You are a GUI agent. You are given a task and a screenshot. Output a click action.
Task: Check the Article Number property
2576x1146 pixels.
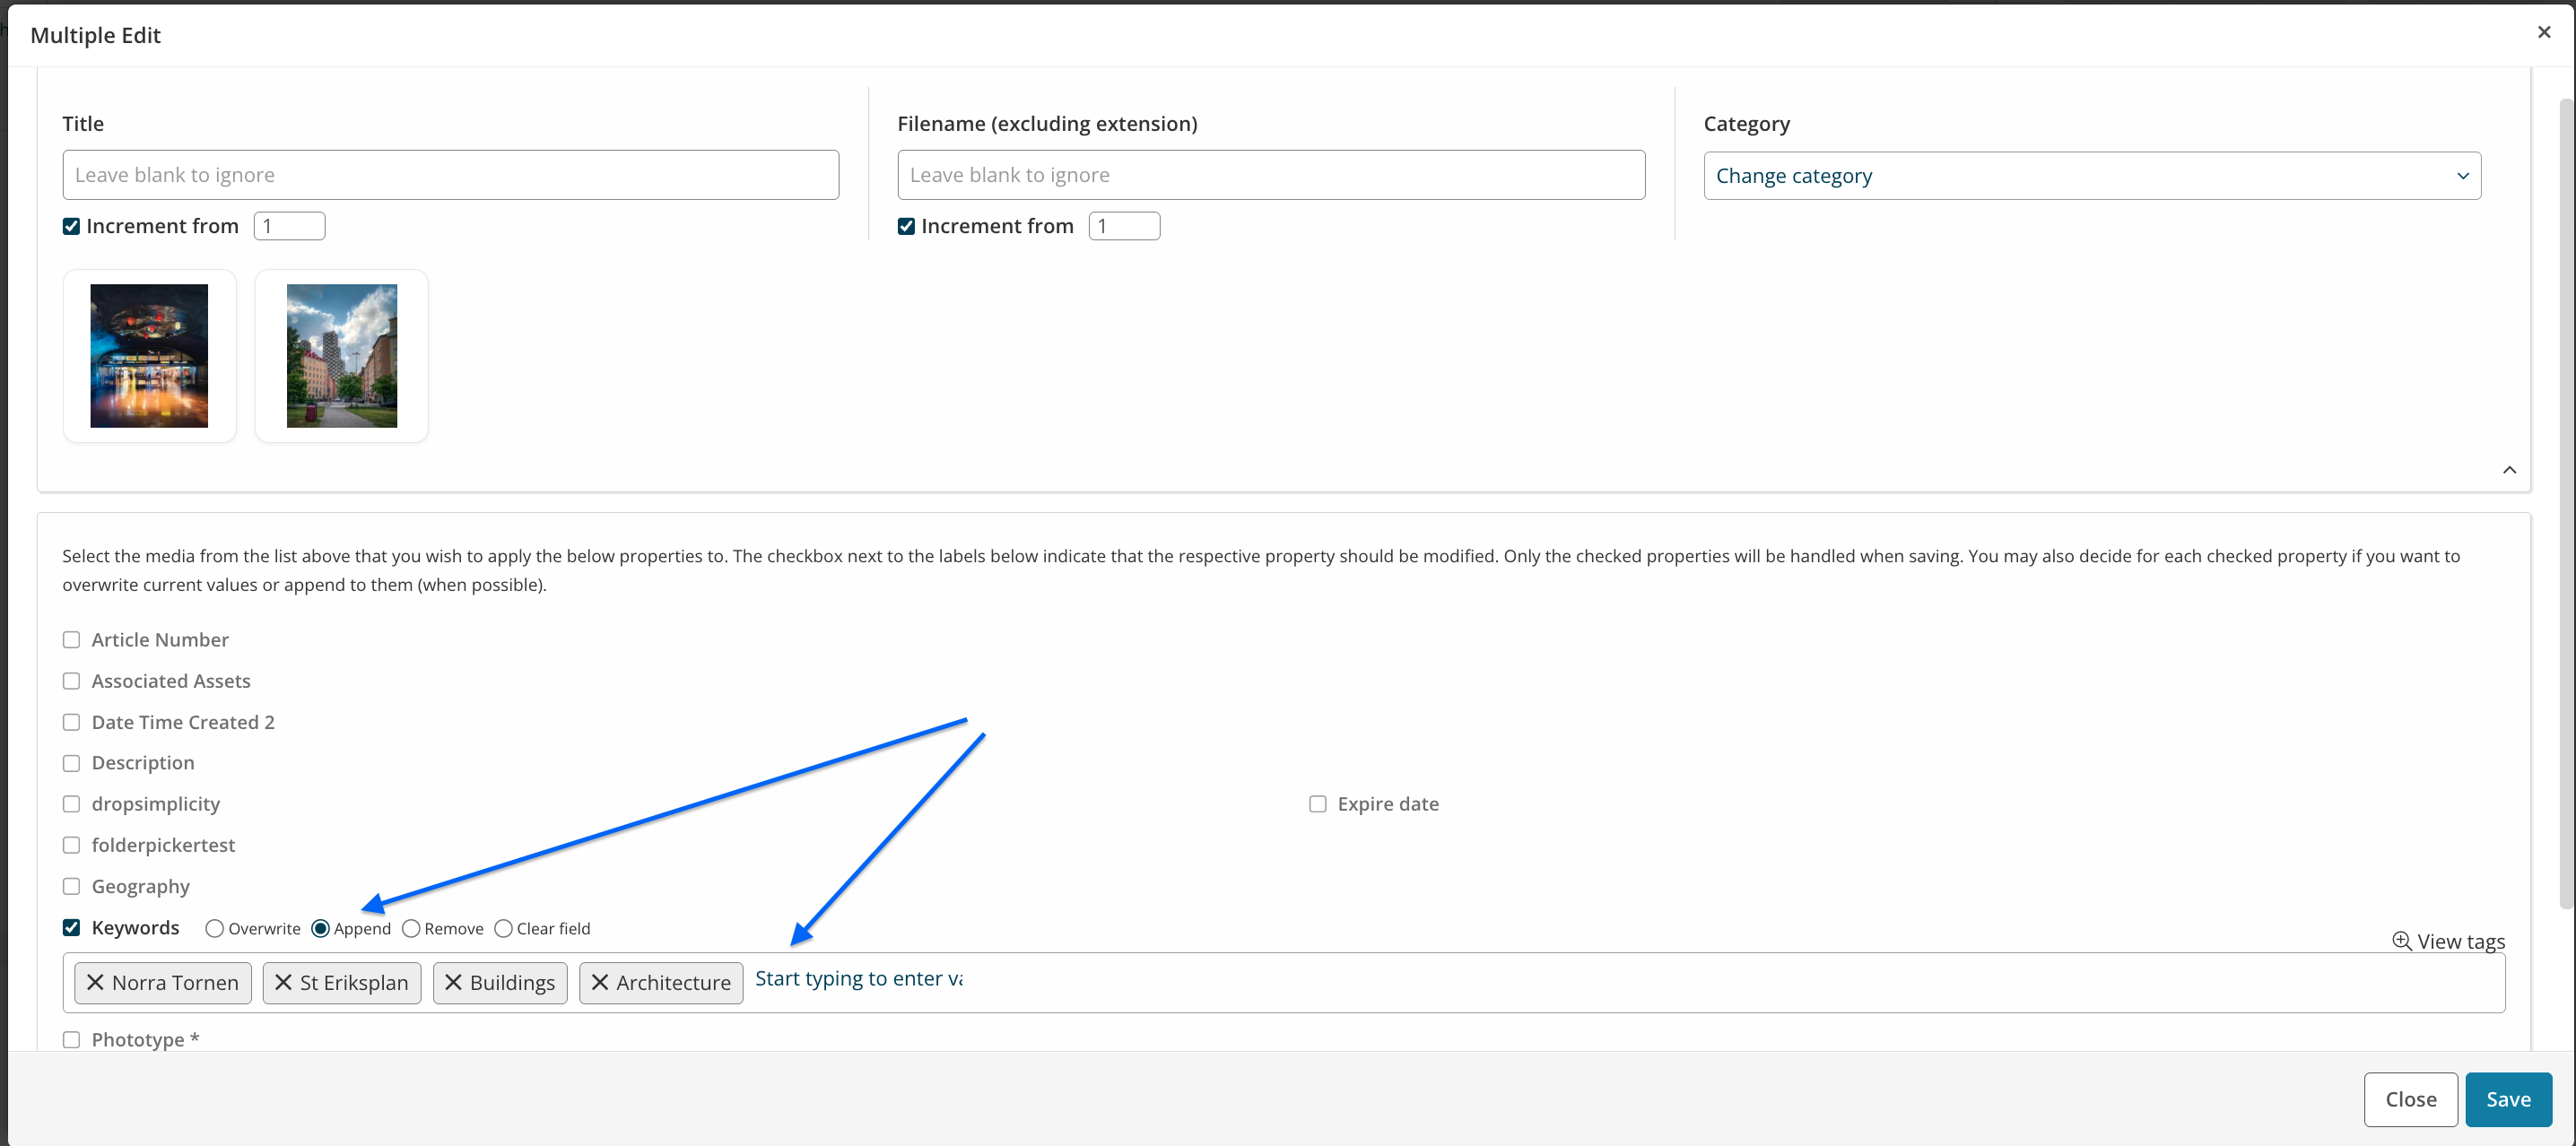[71, 640]
